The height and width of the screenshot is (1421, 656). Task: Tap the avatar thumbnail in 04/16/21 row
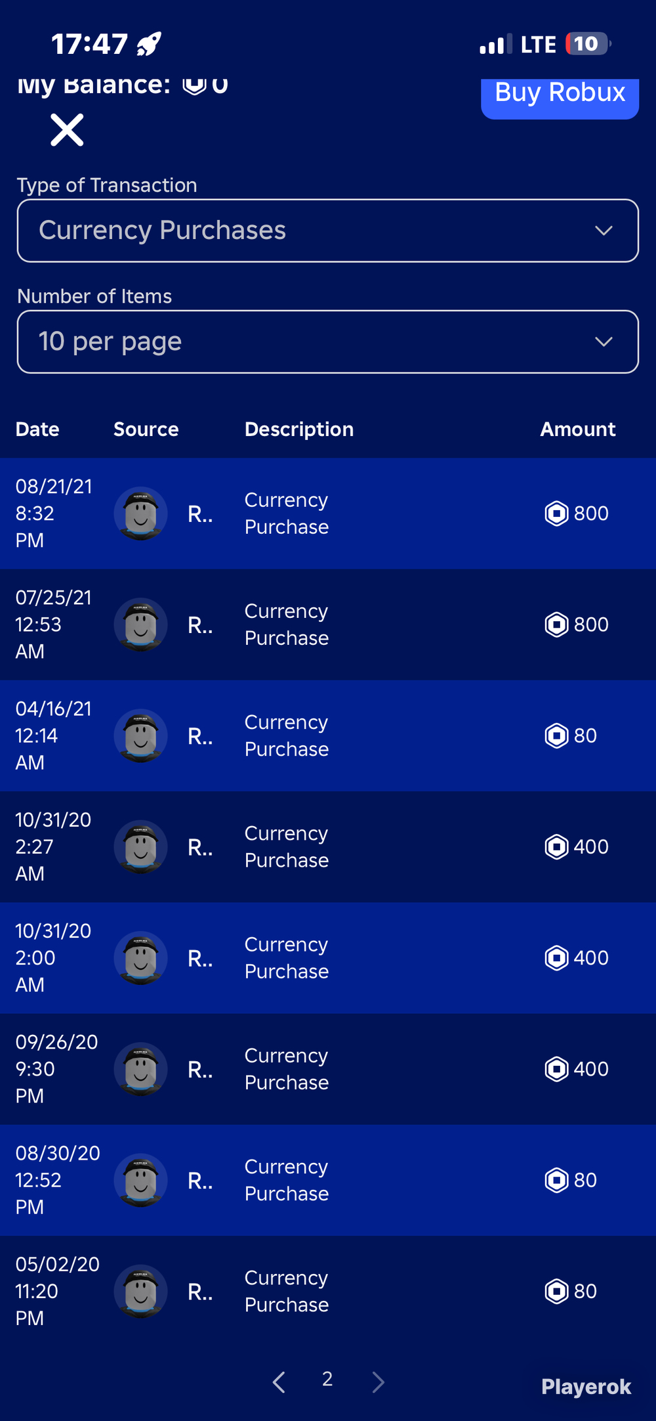click(x=140, y=735)
